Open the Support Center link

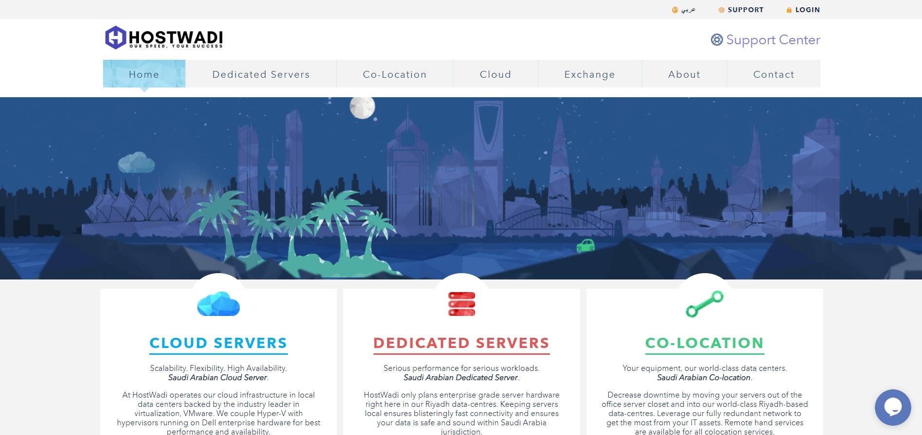773,40
